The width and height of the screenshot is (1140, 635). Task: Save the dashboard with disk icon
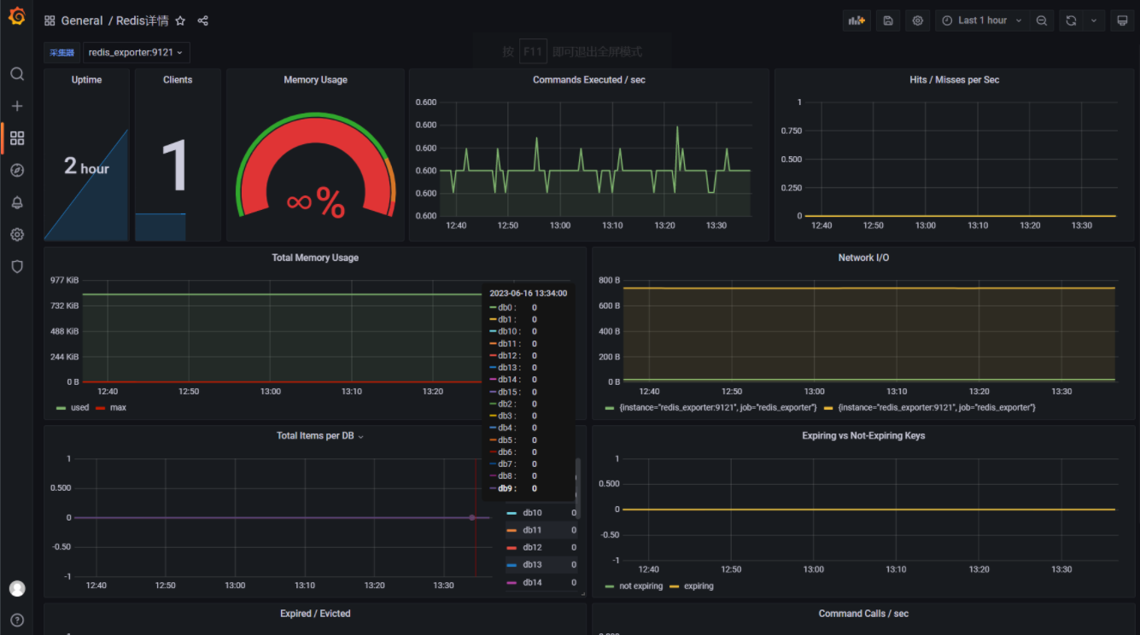pos(888,20)
